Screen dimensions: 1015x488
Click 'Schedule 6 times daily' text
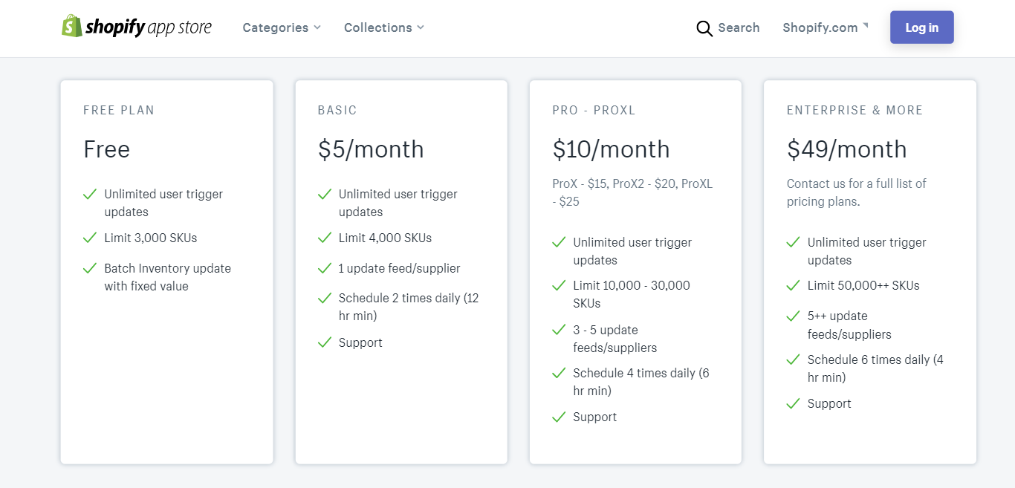tap(875, 368)
